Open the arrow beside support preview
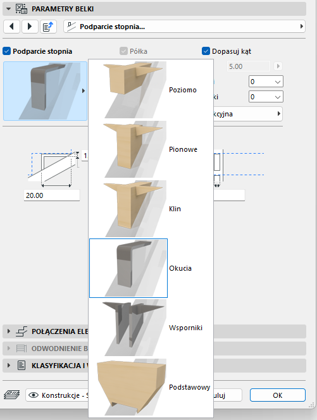The width and height of the screenshot is (317, 420). (x=84, y=91)
